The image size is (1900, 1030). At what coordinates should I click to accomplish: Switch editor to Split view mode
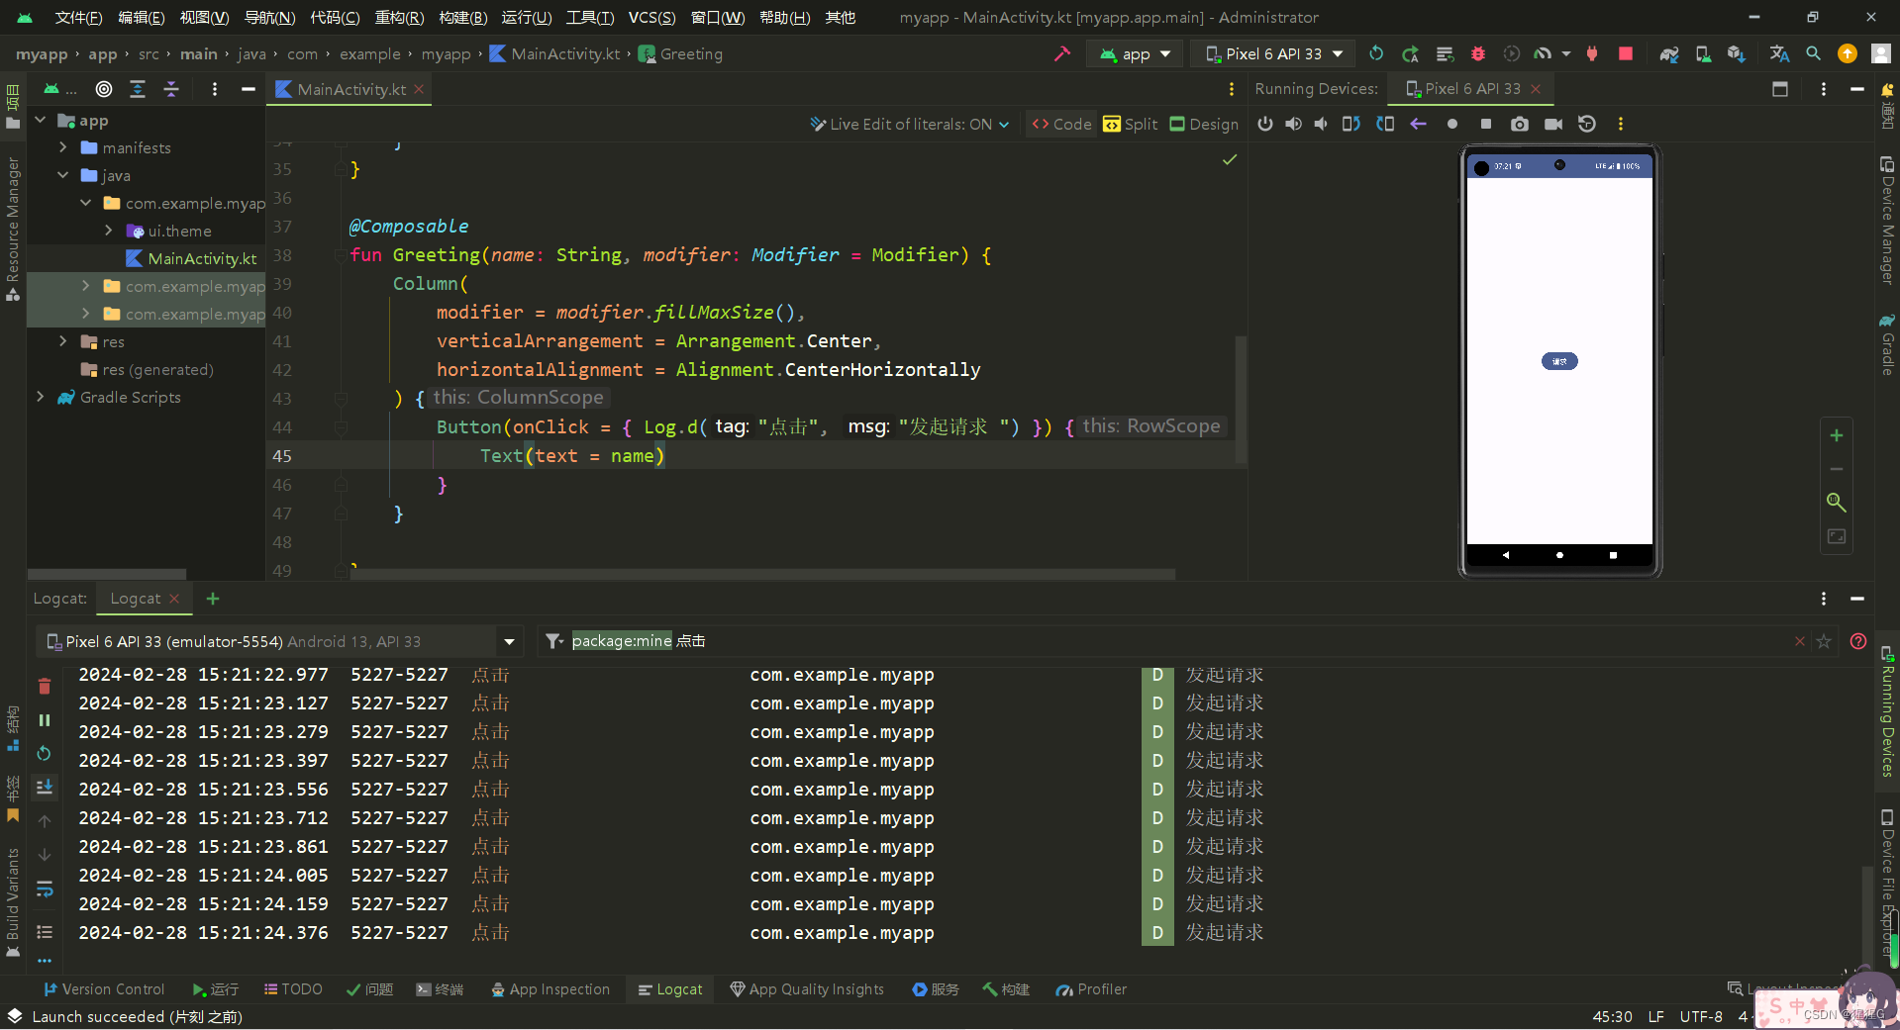coord(1130,124)
